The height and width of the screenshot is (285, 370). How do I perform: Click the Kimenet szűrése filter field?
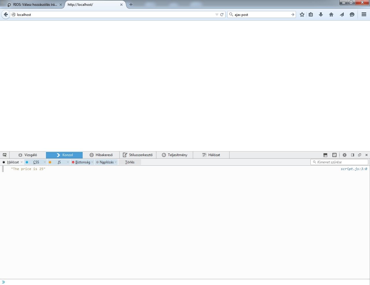coord(339,162)
